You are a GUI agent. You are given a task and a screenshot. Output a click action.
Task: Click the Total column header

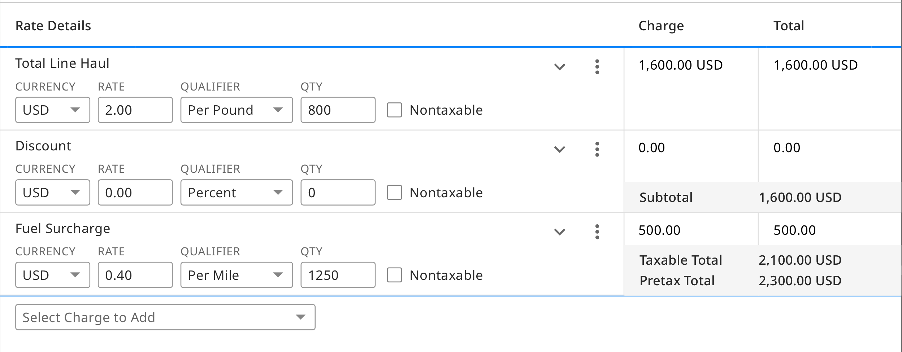point(789,26)
